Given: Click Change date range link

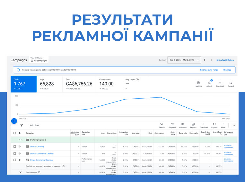Looking at the screenshot, I should coord(209,70).
